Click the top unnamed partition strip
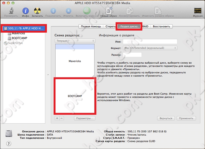205x149 pixels. 75,47
